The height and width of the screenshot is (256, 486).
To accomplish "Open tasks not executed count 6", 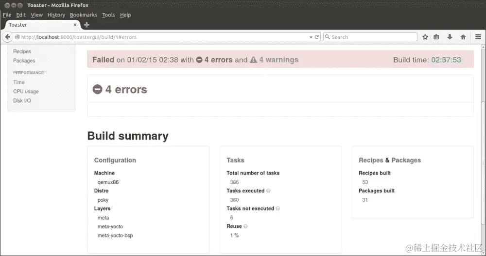I will [231, 218].
